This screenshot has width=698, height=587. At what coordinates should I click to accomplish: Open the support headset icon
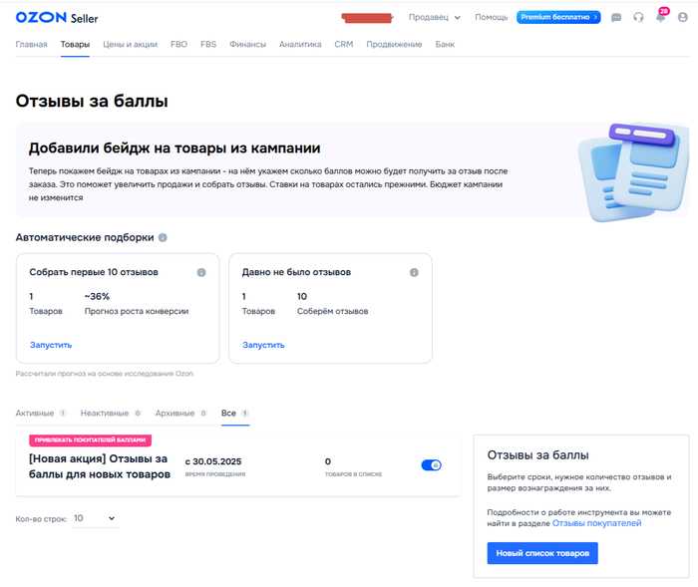click(x=638, y=17)
